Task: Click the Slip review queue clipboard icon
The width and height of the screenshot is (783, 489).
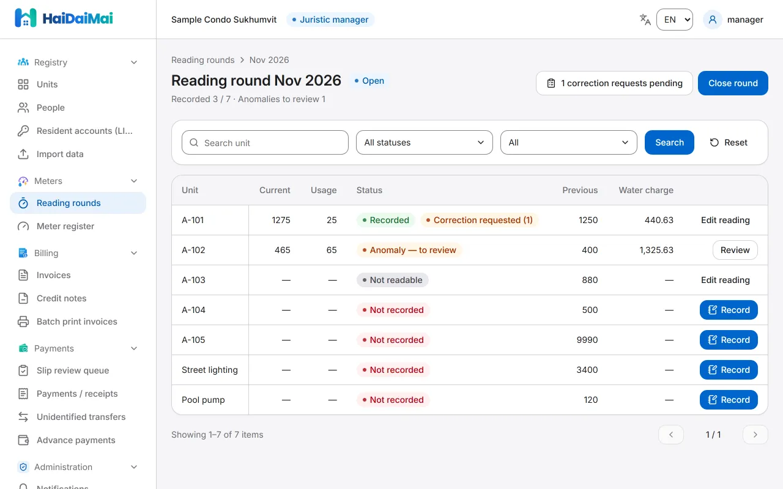Action: pyautogui.click(x=23, y=370)
